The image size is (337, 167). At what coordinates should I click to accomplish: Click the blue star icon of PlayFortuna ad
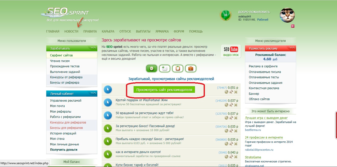(x=108, y=102)
